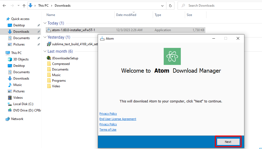Click the Music folder icon in file list
Screen dimensions: 262x149
pyautogui.click(x=49, y=75)
